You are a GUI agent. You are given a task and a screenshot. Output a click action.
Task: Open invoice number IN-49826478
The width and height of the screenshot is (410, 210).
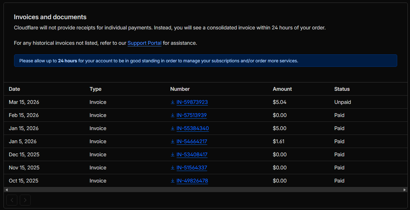pyautogui.click(x=192, y=181)
